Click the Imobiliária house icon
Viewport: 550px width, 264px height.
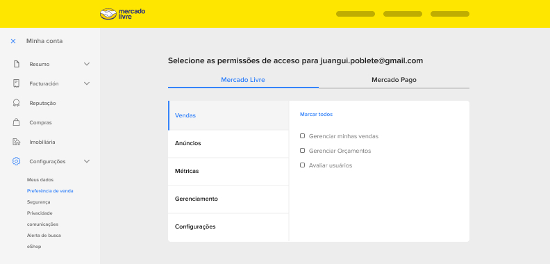coord(16,142)
